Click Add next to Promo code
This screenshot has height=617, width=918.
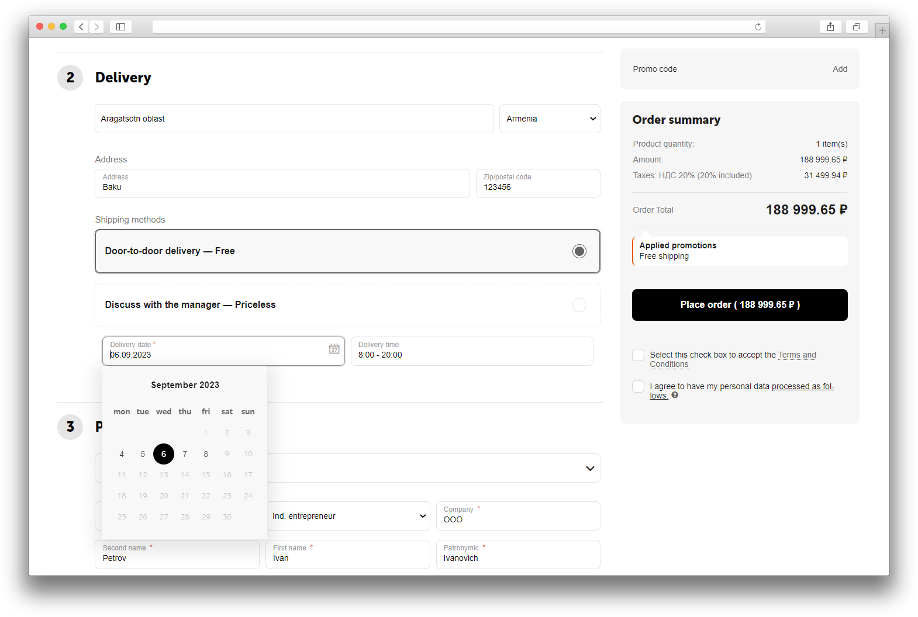tap(840, 69)
